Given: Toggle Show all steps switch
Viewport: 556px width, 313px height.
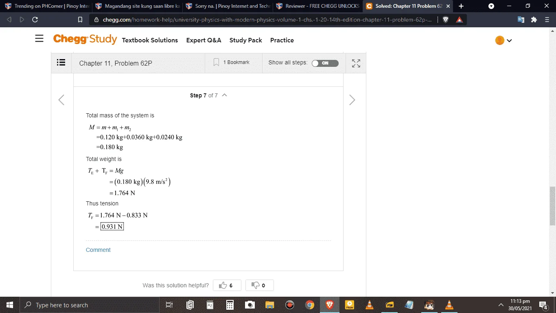Looking at the screenshot, I should (x=325, y=63).
